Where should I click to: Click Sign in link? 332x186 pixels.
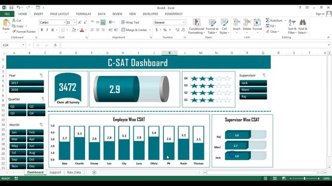click(x=320, y=14)
